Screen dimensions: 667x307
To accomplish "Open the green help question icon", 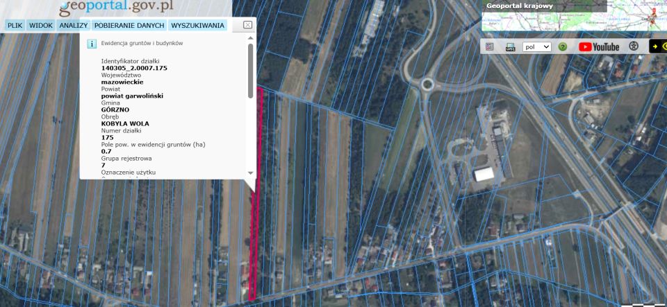I will point(563,46).
